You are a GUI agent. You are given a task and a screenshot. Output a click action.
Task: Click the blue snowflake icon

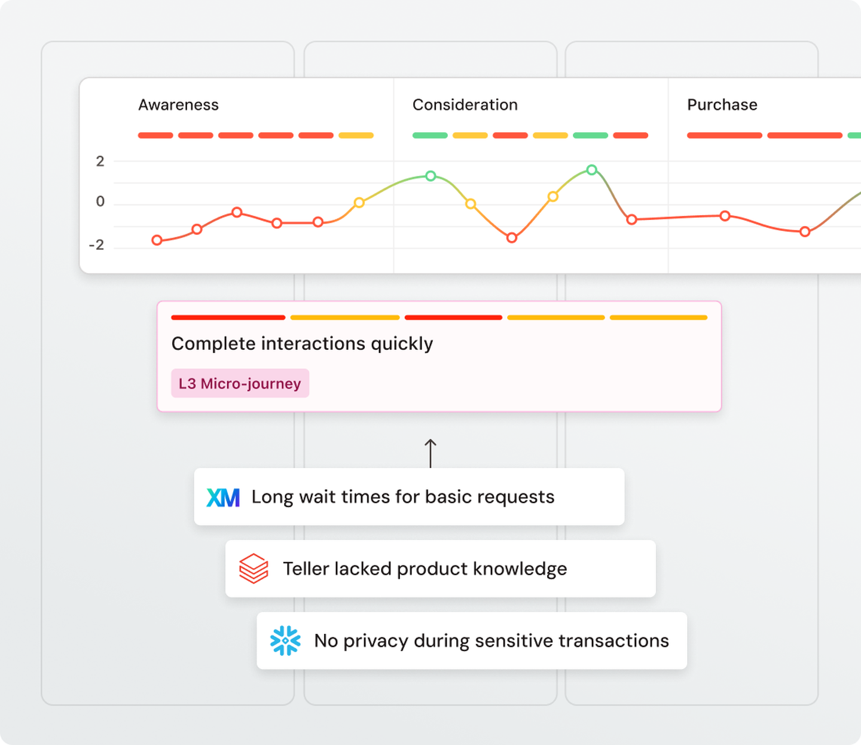point(285,641)
